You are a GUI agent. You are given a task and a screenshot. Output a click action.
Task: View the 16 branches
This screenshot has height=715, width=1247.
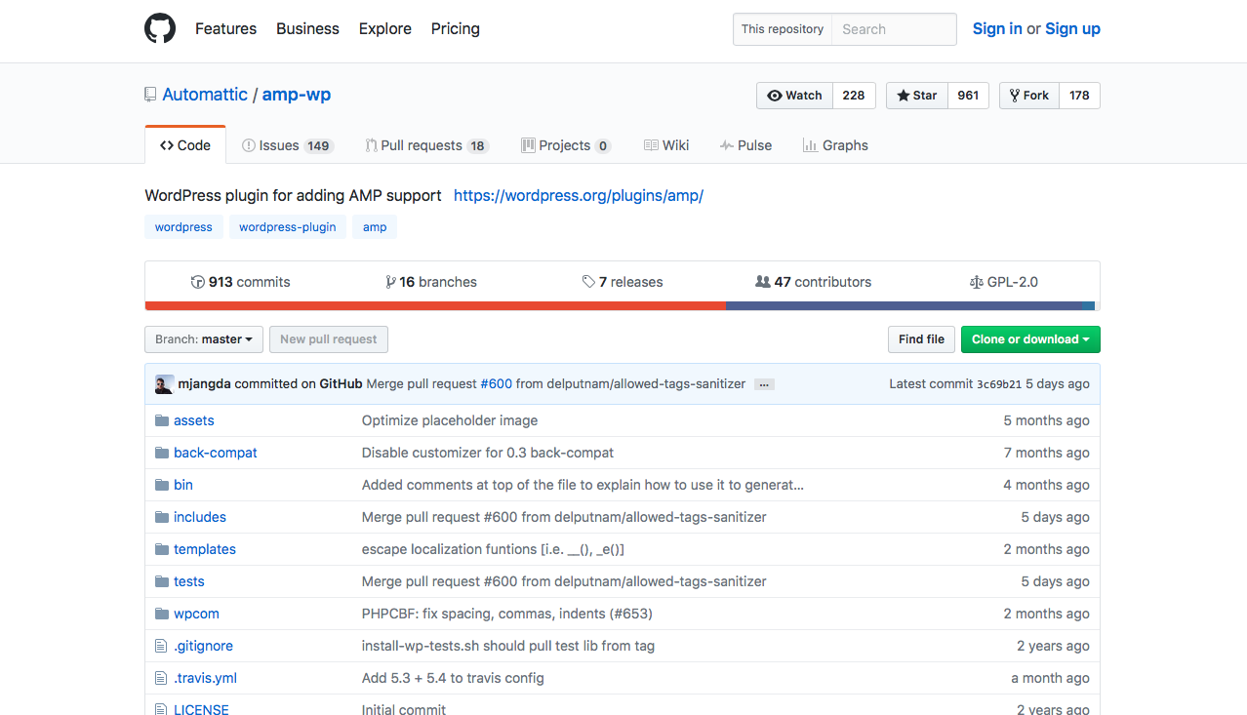coord(431,282)
